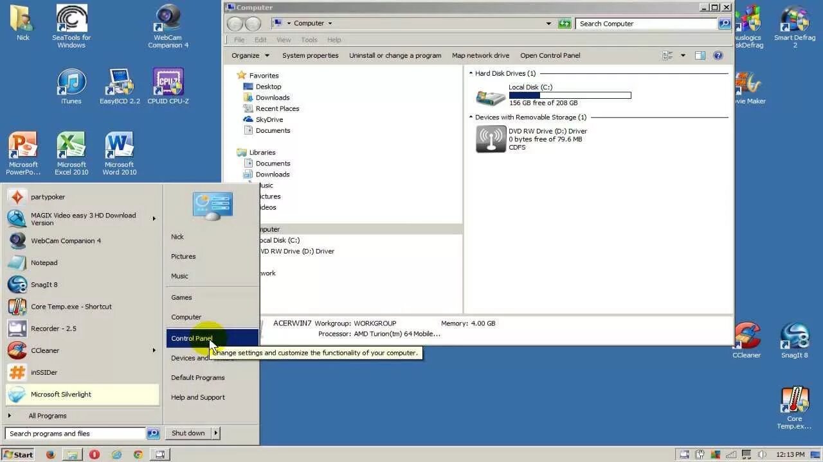
Task: Click the volume icon in system tray
Action: pos(763,454)
